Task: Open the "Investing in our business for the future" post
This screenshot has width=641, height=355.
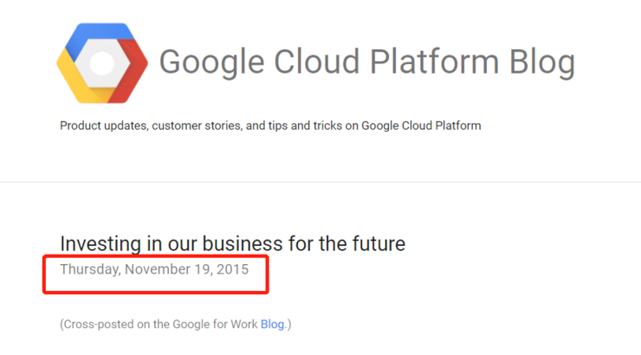Action: [233, 244]
